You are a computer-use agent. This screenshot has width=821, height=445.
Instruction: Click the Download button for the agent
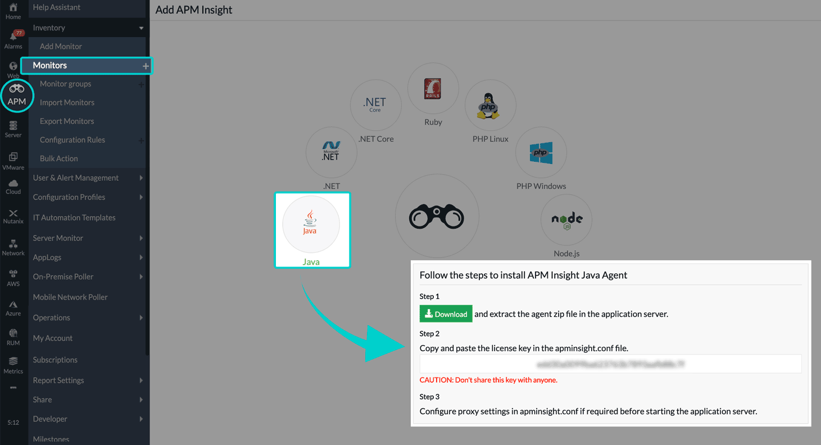(x=446, y=314)
